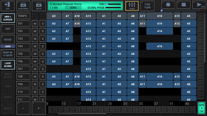Select the A3 block in TEMPO row
The width and height of the screenshot is (207, 116).
[54, 16]
